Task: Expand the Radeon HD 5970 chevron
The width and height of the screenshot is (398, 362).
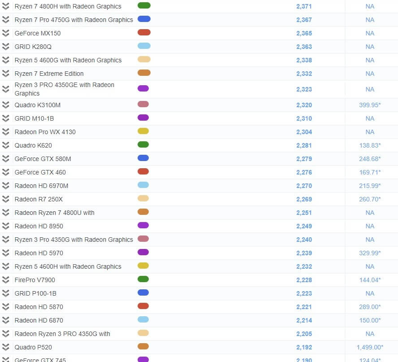Action: (x=5, y=253)
